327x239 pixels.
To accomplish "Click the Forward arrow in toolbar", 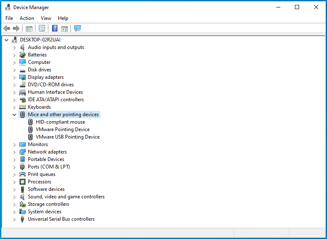I will coord(16,29).
